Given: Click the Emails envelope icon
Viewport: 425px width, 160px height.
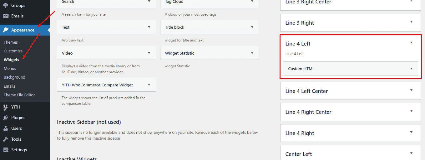Looking at the screenshot, I should pos(6,16).
